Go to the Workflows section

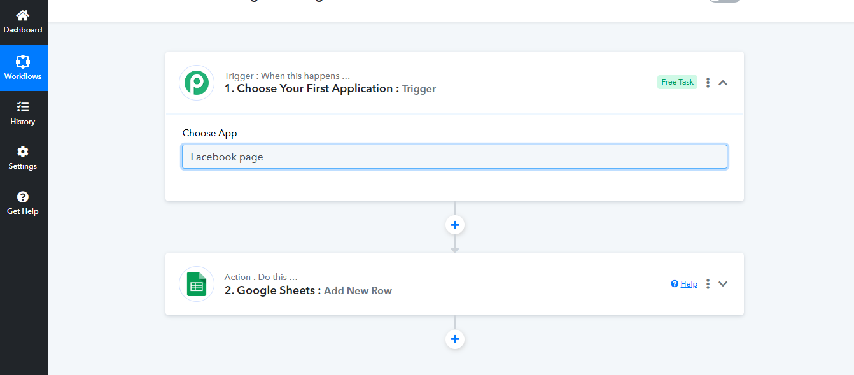(x=23, y=68)
